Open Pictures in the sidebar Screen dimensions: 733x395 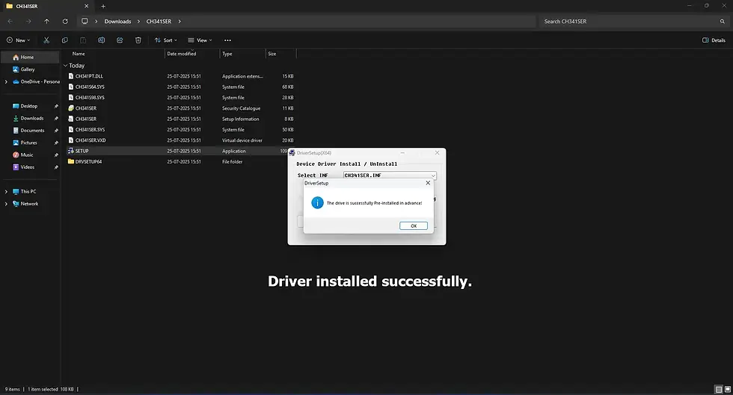pyautogui.click(x=28, y=143)
